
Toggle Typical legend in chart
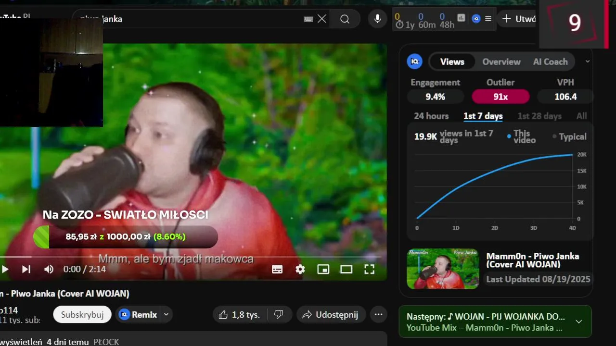570,136
